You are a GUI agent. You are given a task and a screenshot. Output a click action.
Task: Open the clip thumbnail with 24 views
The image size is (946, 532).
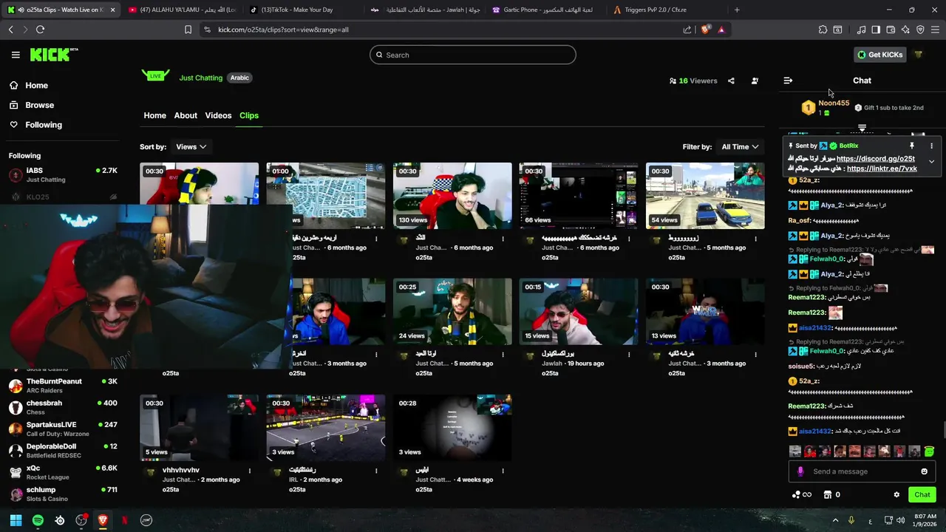pyautogui.click(x=452, y=312)
